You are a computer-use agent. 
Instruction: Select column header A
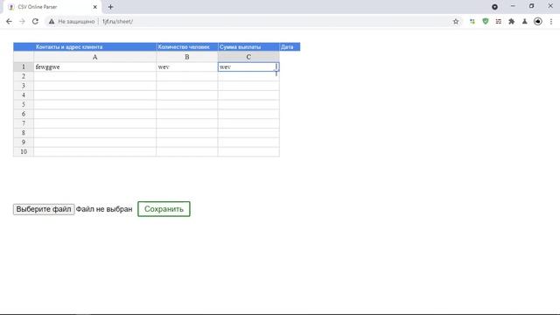94,57
